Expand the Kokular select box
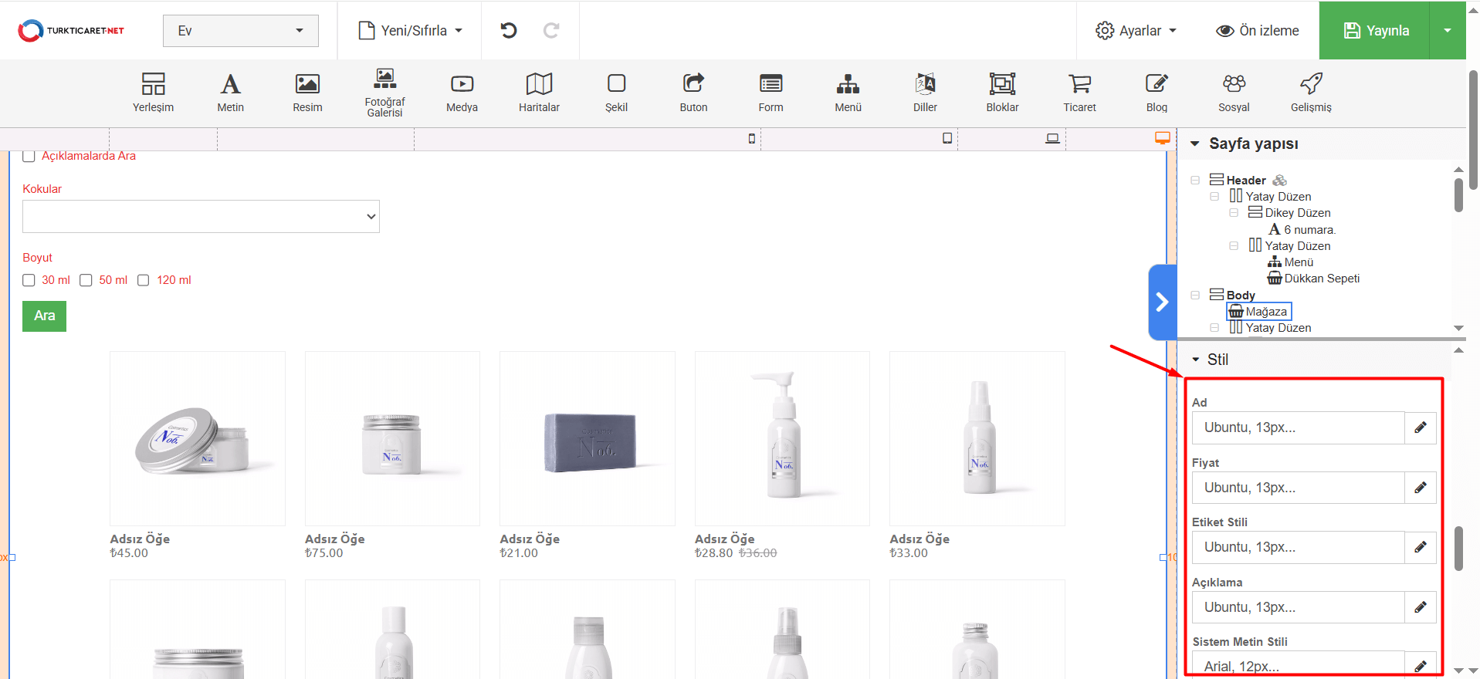The width and height of the screenshot is (1480, 679). tap(201, 217)
